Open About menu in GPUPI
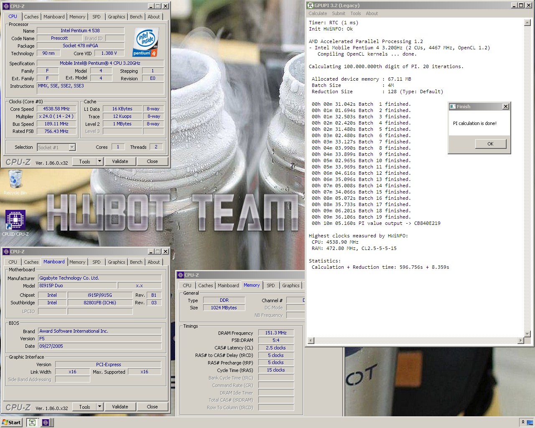The width and height of the screenshot is (535, 428). 372,13
